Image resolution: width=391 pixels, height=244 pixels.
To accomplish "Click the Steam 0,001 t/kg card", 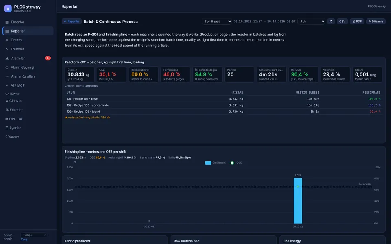I will click(367, 74).
